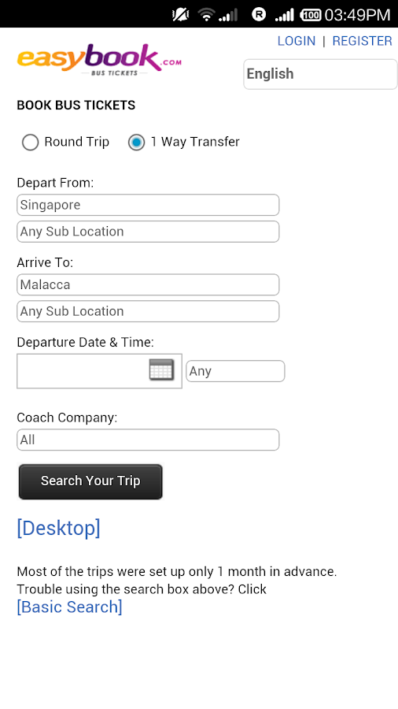Tap the second signal strength icon

tap(285, 14)
